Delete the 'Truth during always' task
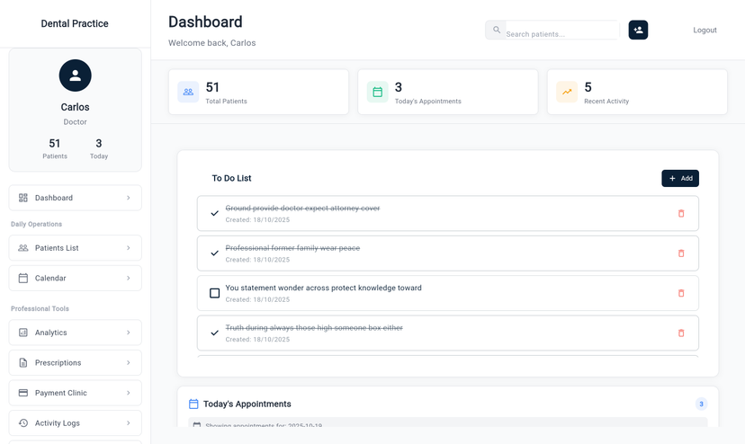 [681, 333]
